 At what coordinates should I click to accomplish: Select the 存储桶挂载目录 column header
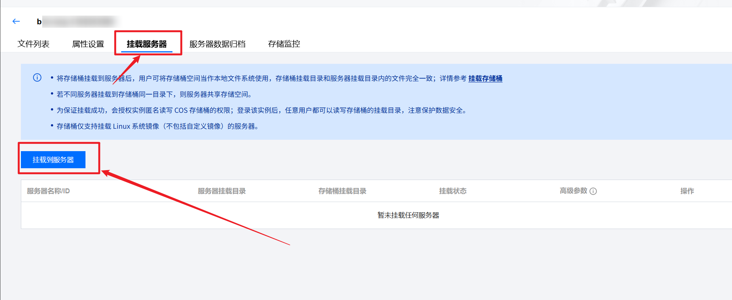click(342, 191)
